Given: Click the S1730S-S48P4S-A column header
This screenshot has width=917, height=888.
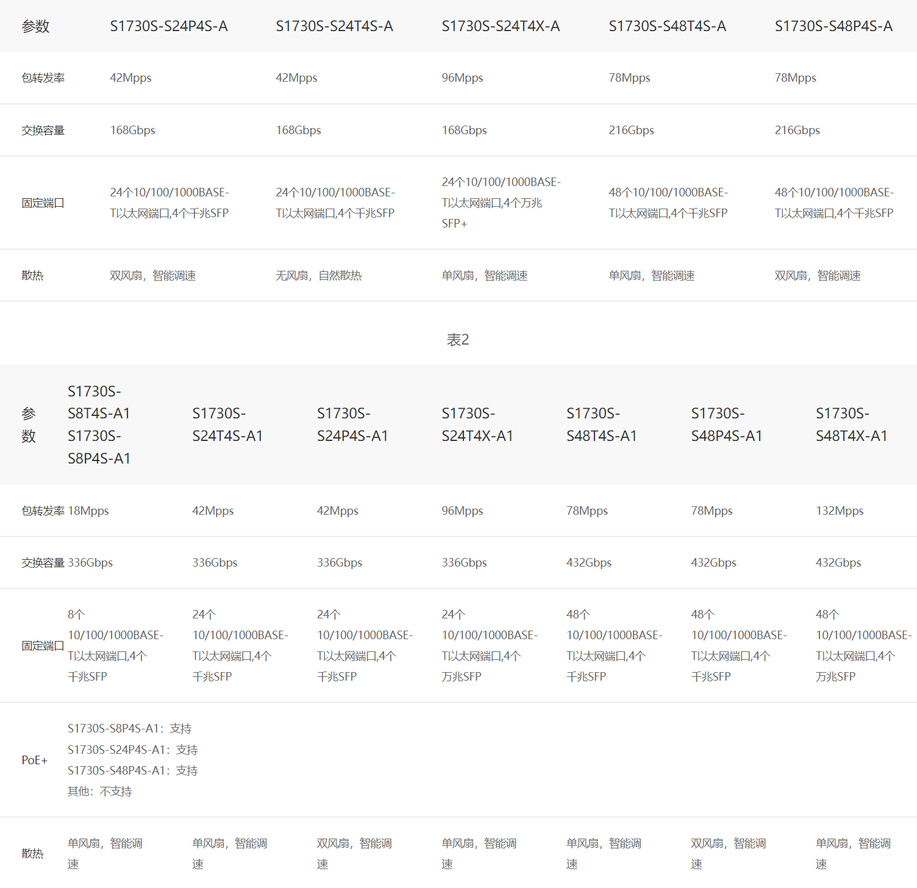Looking at the screenshot, I should [833, 26].
